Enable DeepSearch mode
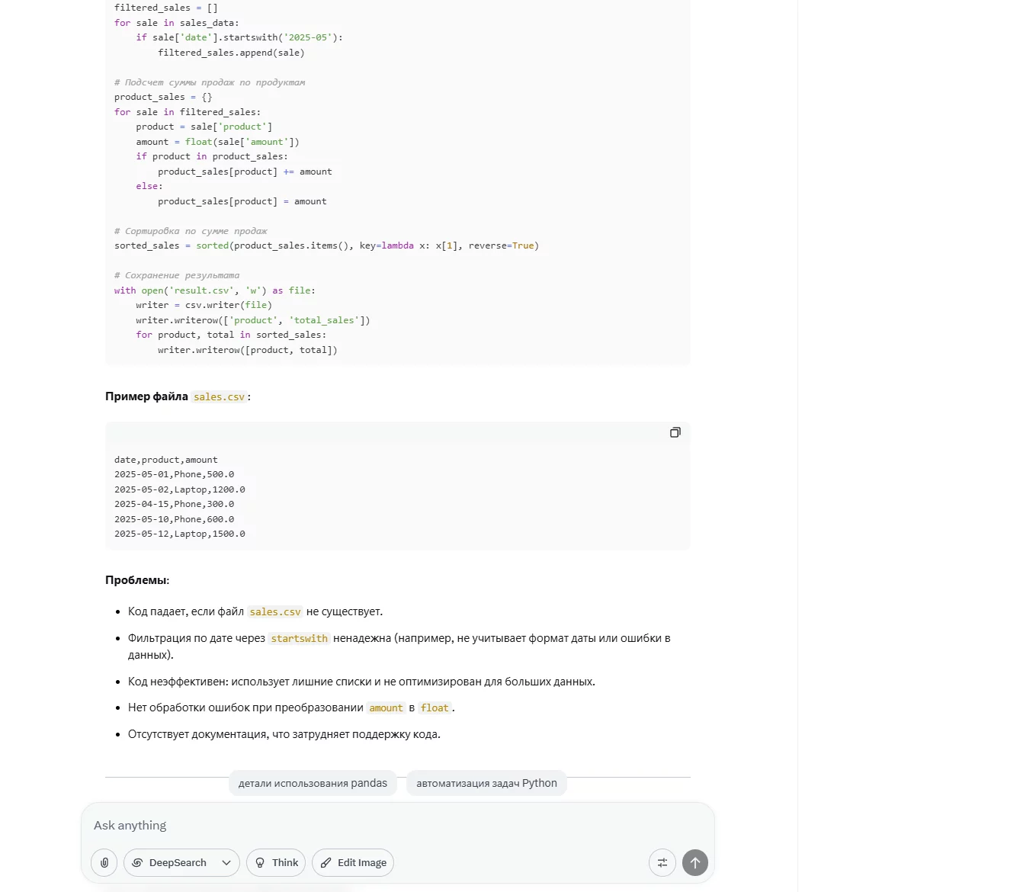The width and height of the screenshot is (1036, 892). (x=169, y=863)
